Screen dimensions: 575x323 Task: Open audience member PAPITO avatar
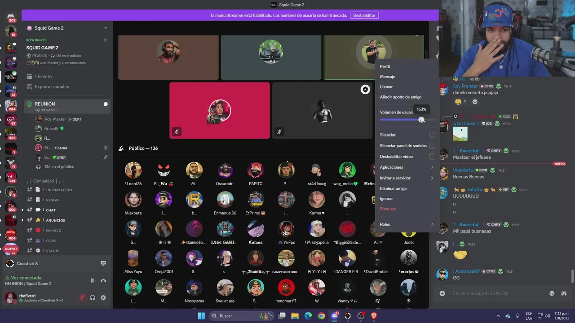click(x=256, y=170)
